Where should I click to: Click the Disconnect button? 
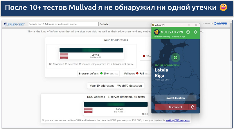(x=172, y=107)
